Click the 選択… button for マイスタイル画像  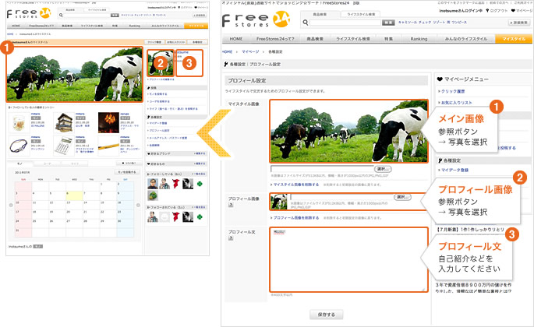coord(383,169)
